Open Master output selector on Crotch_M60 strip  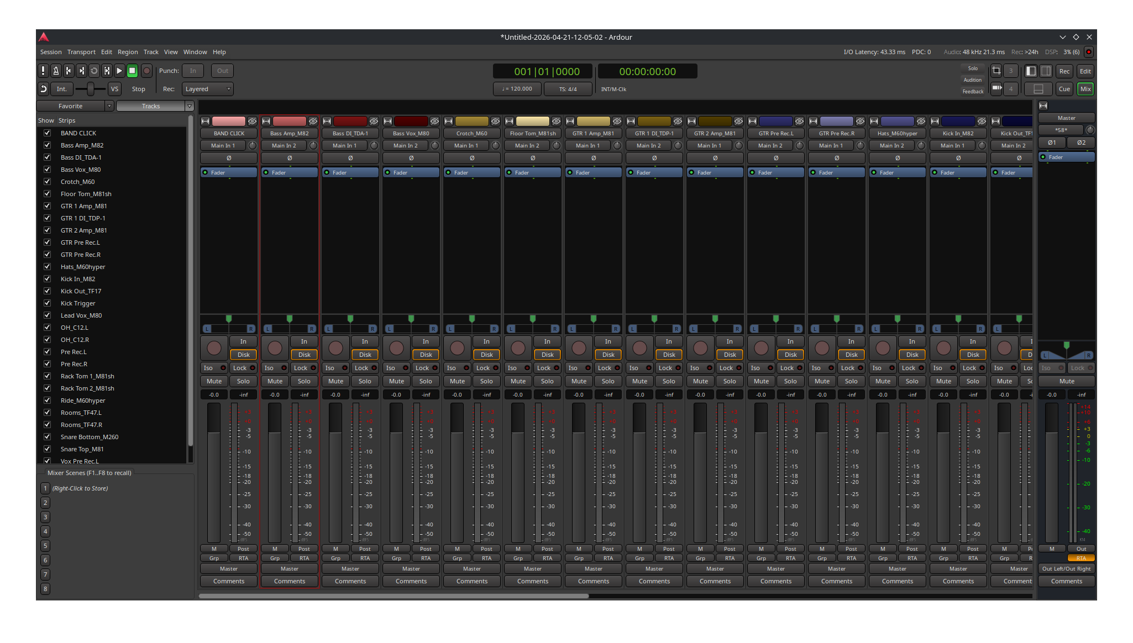[472, 568]
